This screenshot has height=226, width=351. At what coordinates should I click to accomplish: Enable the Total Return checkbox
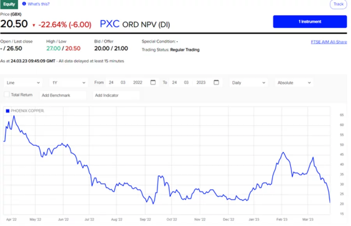[6, 95]
